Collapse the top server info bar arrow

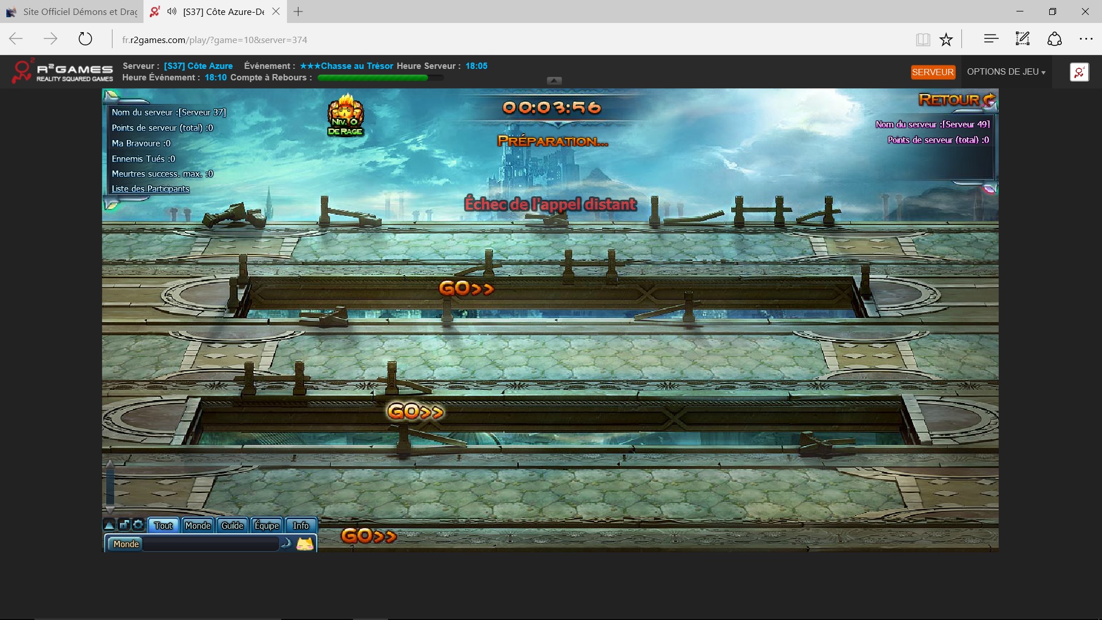[554, 81]
